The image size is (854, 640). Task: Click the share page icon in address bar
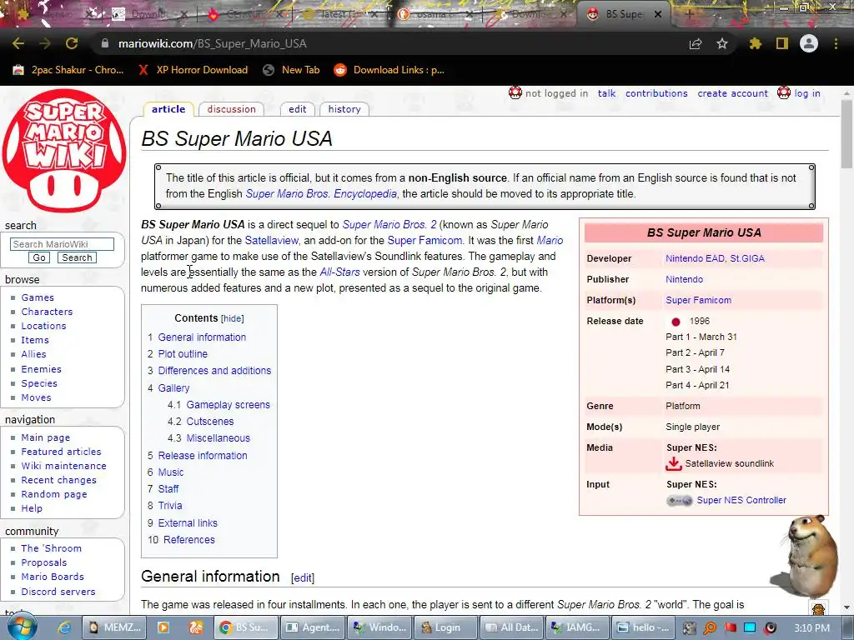click(696, 43)
